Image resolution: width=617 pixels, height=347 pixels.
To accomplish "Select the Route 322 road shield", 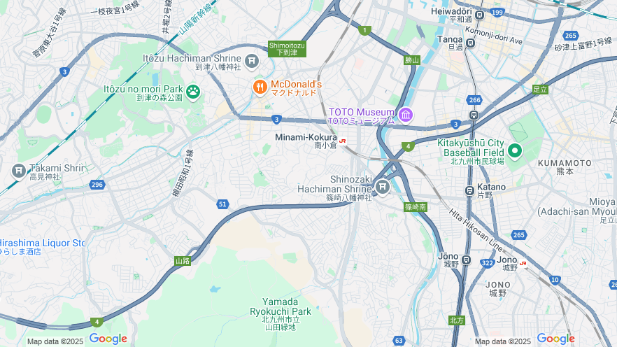I will [x=487, y=263].
